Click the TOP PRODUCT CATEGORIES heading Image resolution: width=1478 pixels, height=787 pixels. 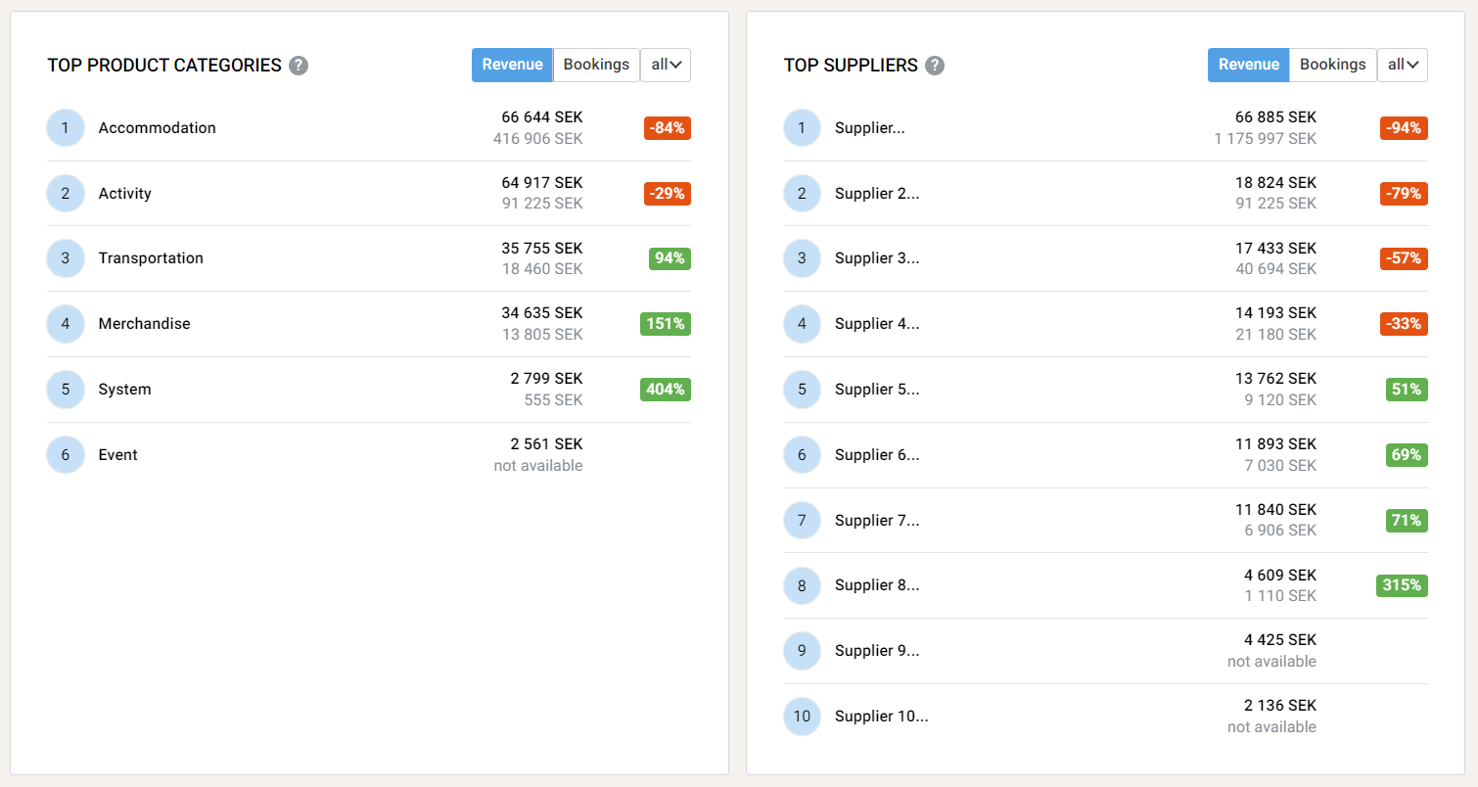pyautogui.click(x=164, y=66)
